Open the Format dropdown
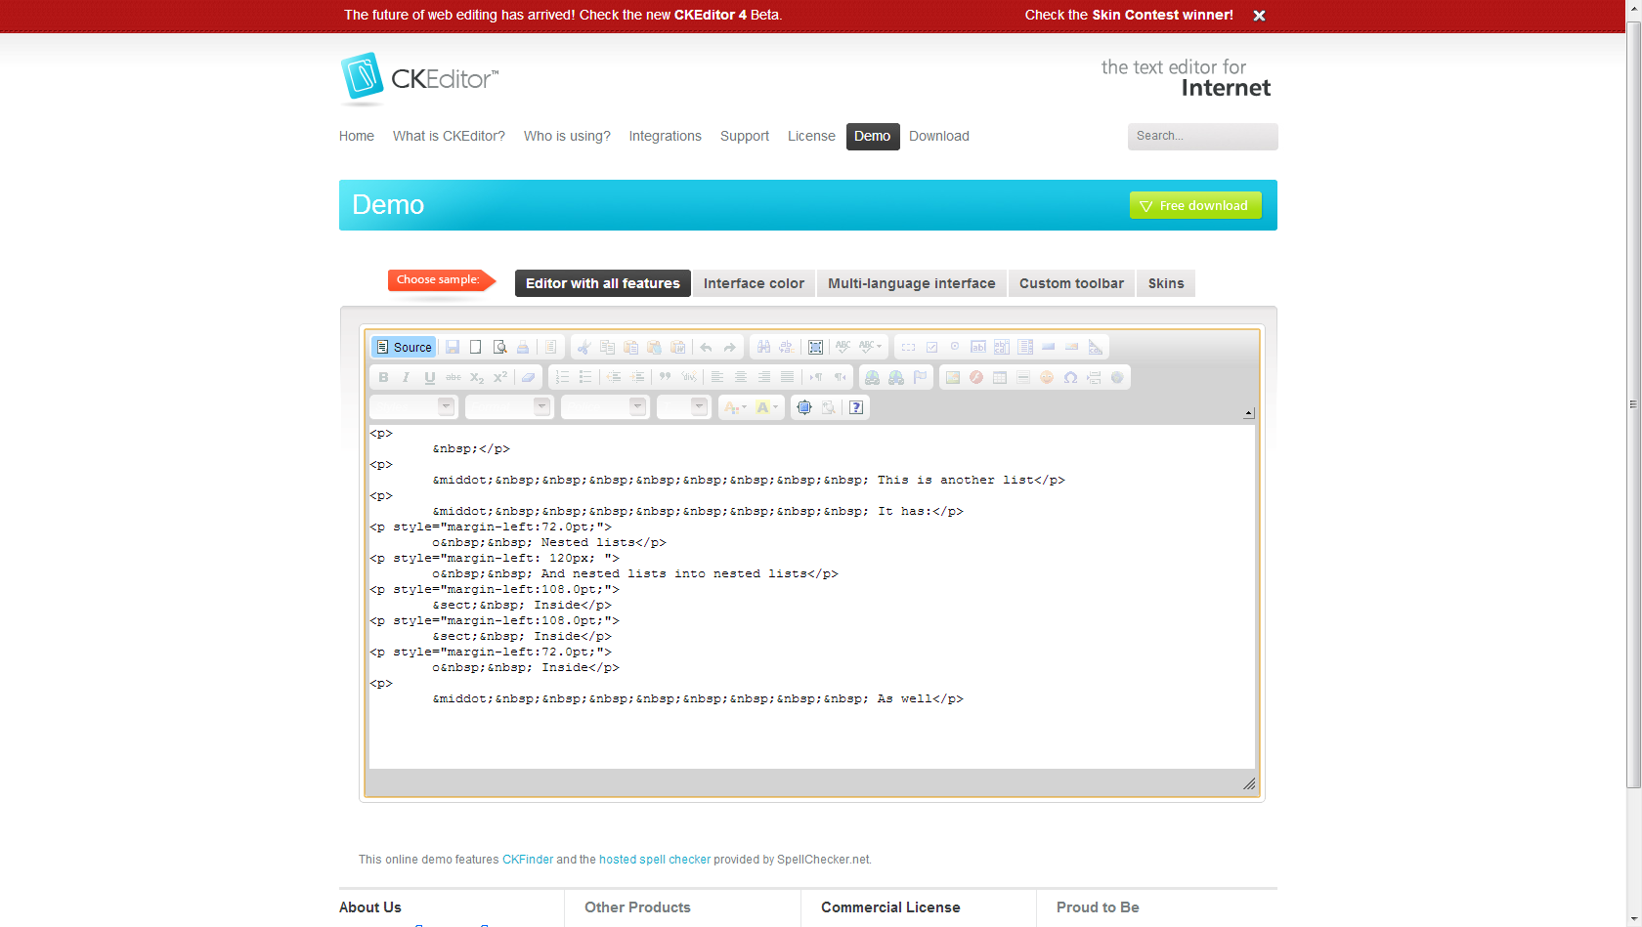Screen dimensions: 1642x927 [510, 407]
